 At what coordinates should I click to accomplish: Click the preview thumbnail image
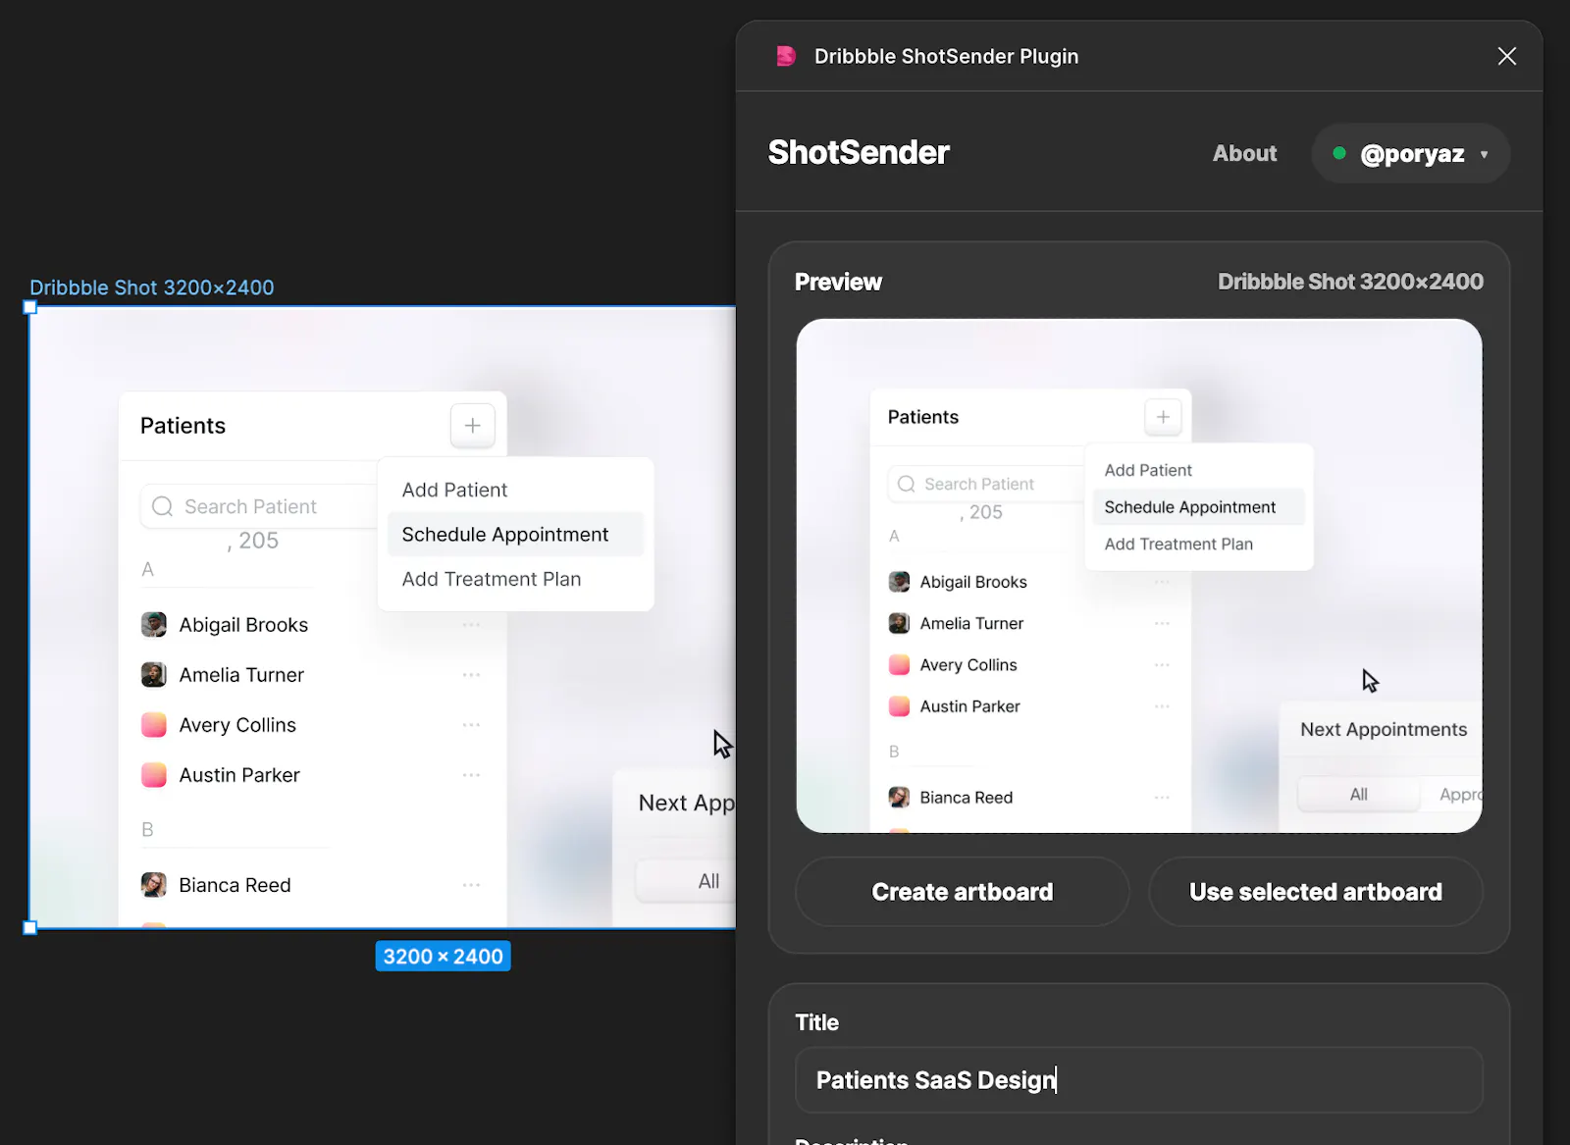click(1138, 575)
